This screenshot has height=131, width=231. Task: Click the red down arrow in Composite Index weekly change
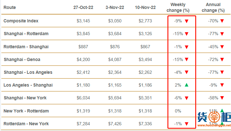[x=187, y=21]
